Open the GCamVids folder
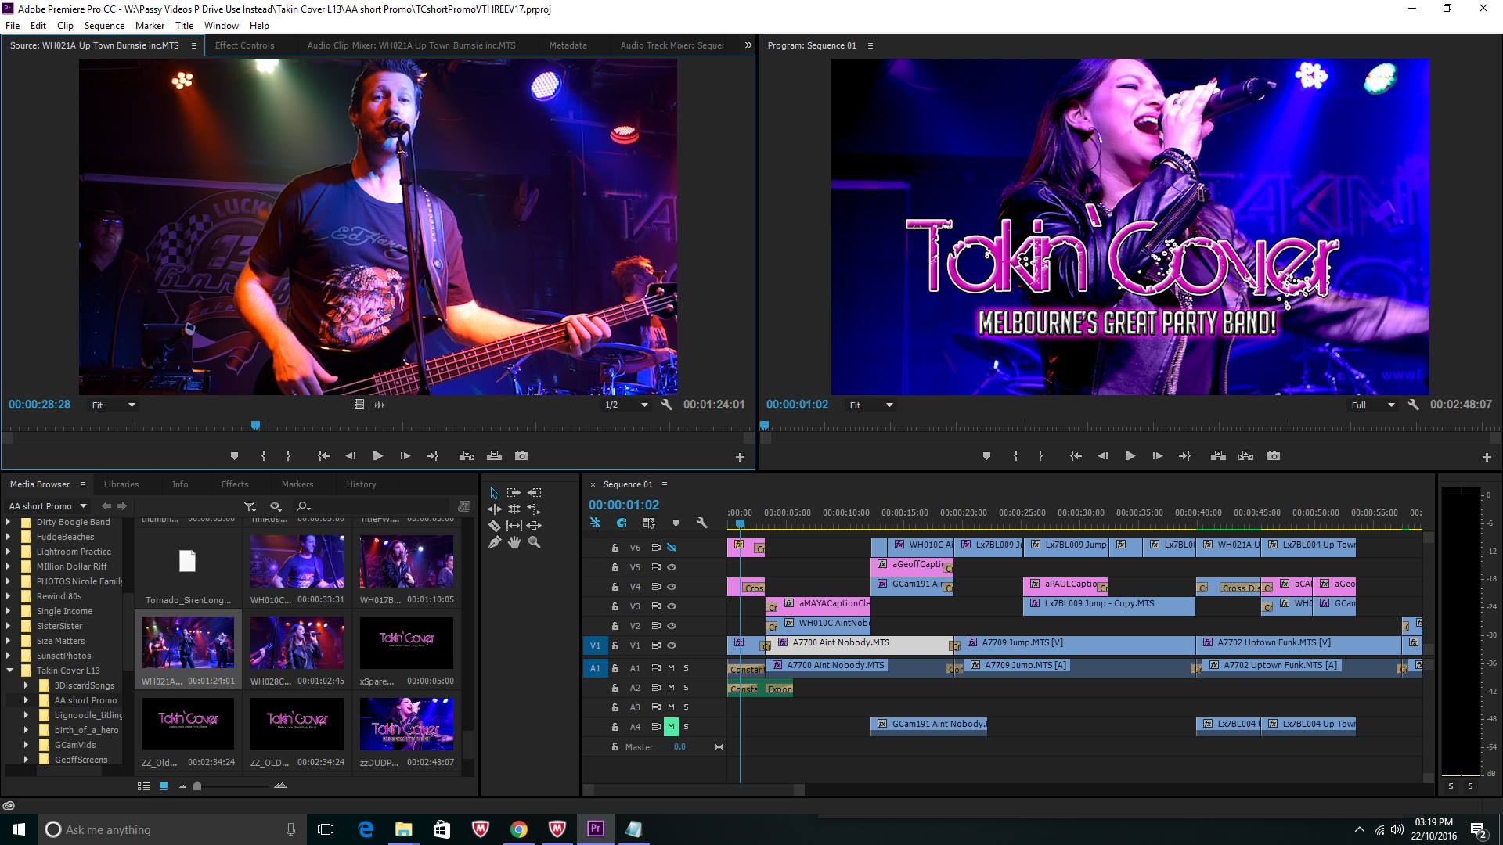The height and width of the screenshot is (845, 1503). point(75,745)
